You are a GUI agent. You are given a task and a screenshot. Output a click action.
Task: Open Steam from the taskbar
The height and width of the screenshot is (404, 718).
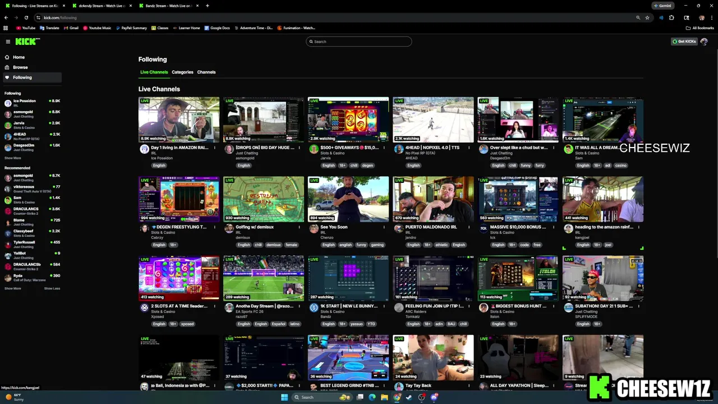click(x=409, y=397)
